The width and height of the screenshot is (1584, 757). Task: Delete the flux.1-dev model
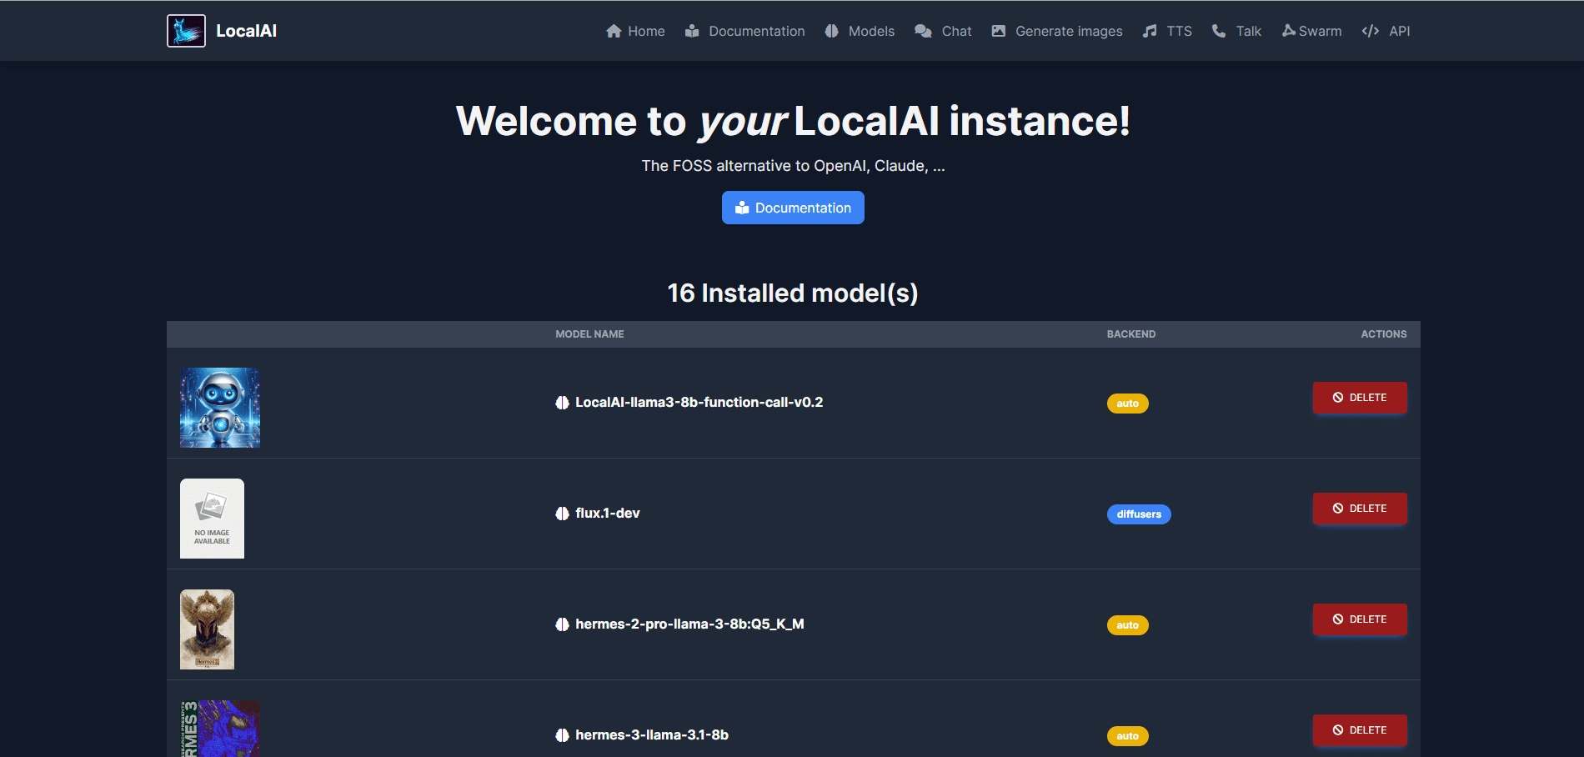point(1359,509)
